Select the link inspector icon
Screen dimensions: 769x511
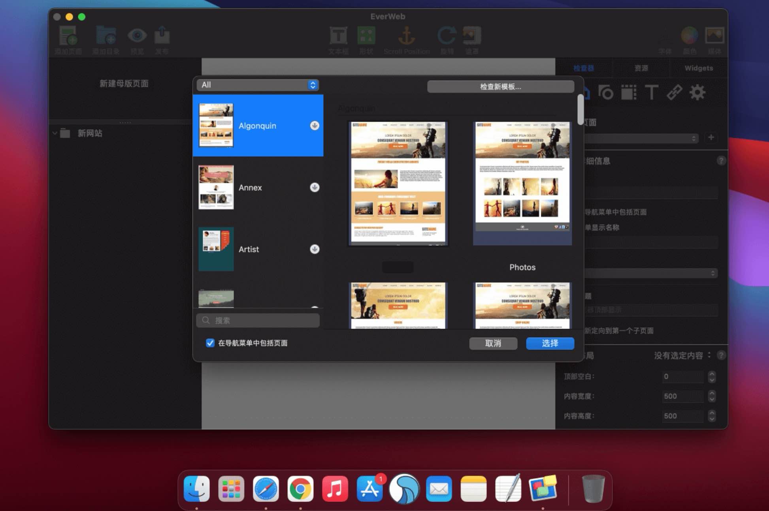[x=674, y=93]
